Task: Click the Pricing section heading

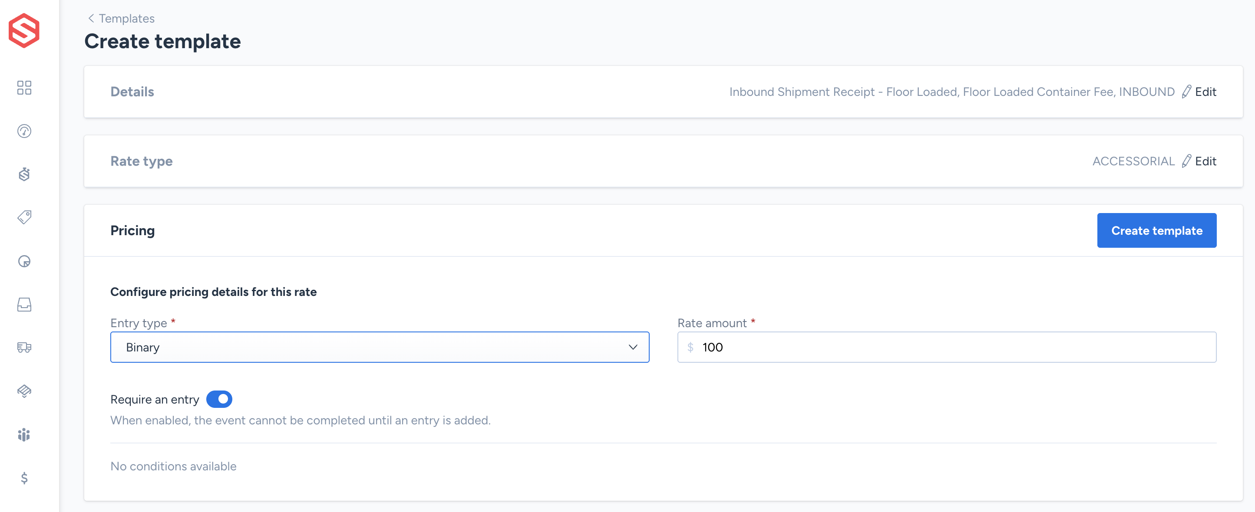Action: click(x=132, y=230)
